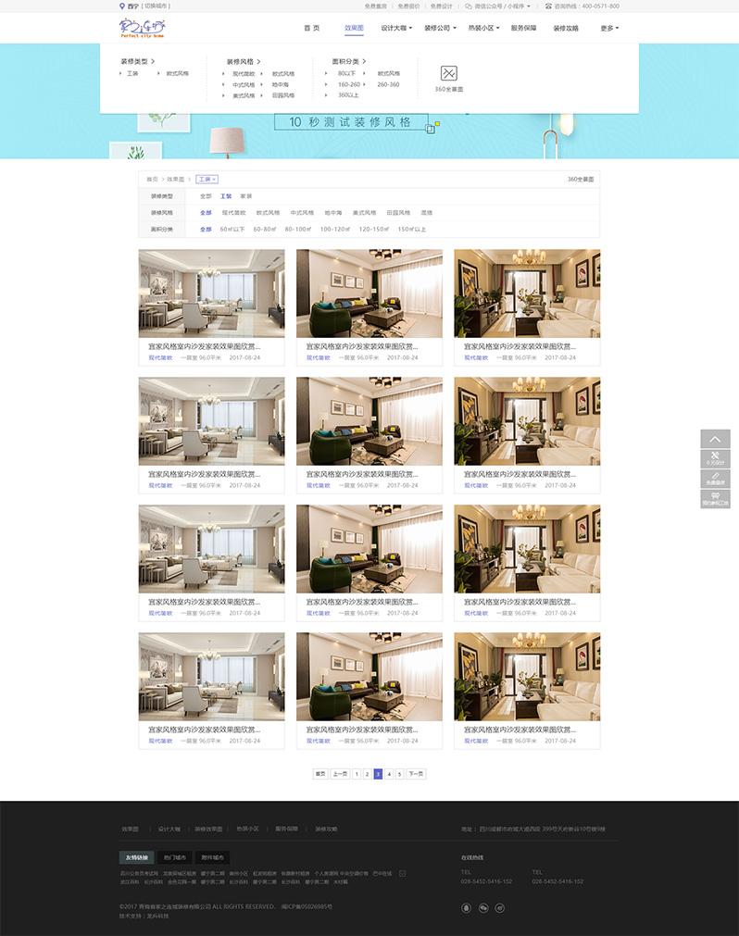Open the 更多 dropdown in the navigation
The height and width of the screenshot is (936, 739).
(x=609, y=28)
